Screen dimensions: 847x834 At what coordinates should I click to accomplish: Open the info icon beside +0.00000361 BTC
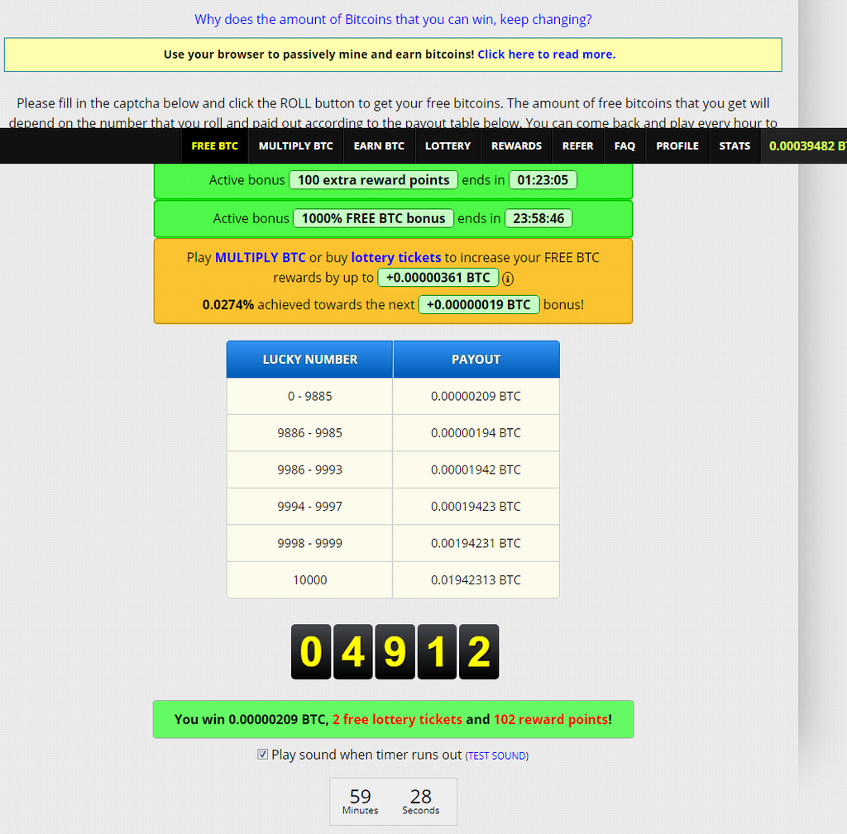point(507,279)
